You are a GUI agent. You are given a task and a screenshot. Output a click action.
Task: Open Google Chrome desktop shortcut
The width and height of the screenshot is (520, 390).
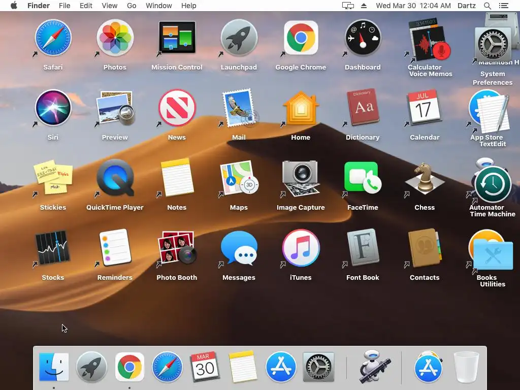point(301,38)
